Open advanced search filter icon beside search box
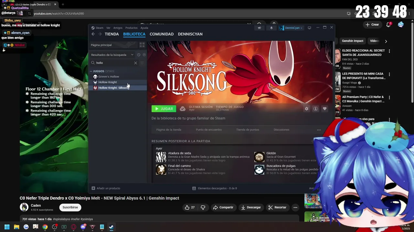The image size is (414, 232). pyautogui.click(x=142, y=63)
